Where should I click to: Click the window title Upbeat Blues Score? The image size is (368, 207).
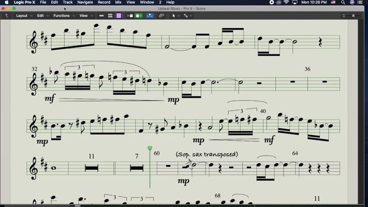[182, 9]
